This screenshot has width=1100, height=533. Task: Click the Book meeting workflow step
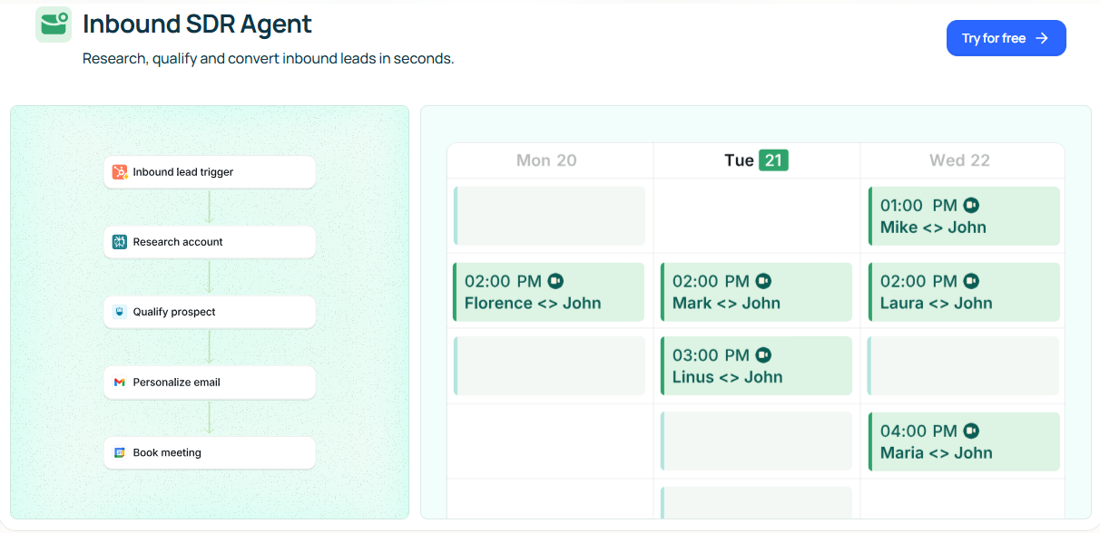[210, 452]
